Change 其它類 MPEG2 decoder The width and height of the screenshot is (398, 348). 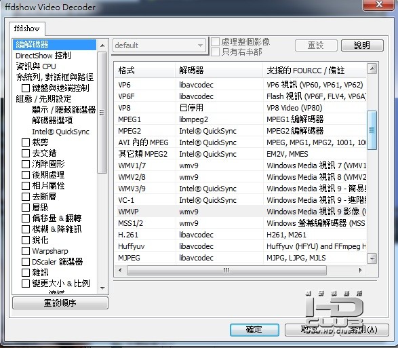click(219, 154)
